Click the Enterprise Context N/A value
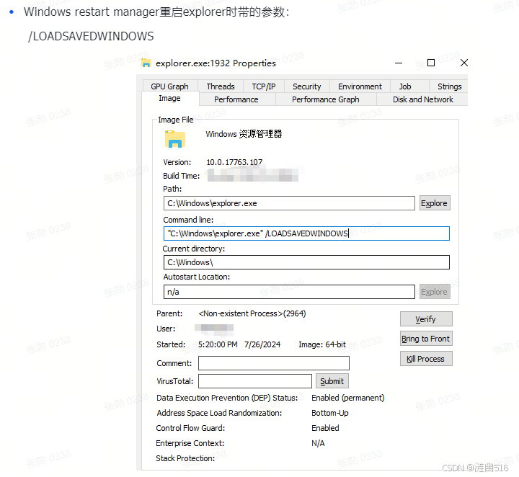Screen dimensions: 519x477 [x=318, y=443]
